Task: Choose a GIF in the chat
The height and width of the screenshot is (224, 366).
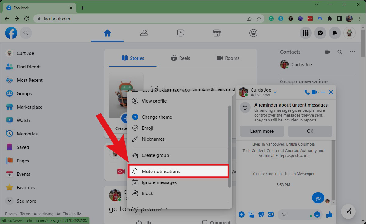Action: click(x=271, y=215)
